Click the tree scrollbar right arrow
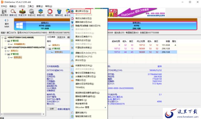The height and width of the screenshot is (119, 201). click(43, 114)
